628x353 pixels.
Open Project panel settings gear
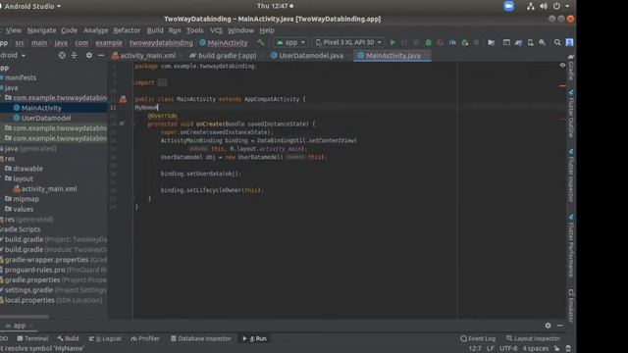(x=89, y=55)
